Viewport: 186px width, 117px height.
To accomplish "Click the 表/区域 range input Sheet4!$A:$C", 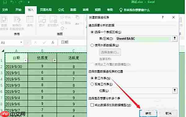I will pos(144,38).
